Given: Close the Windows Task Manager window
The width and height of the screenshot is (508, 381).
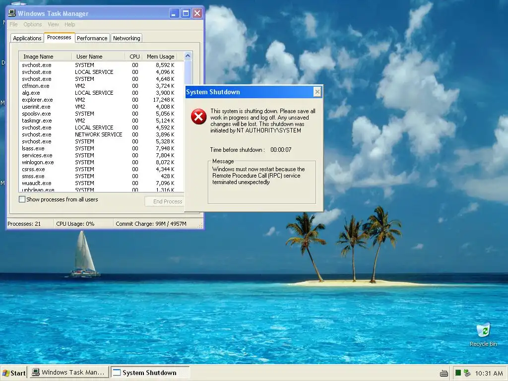Looking at the screenshot, I should click(x=197, y=13).
